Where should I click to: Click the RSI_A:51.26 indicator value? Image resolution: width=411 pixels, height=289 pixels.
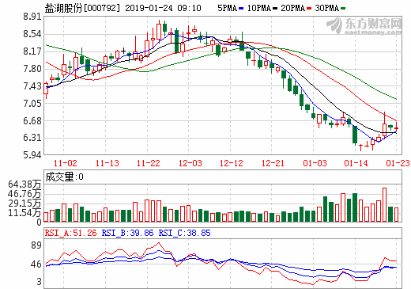[x=70, y=233]
